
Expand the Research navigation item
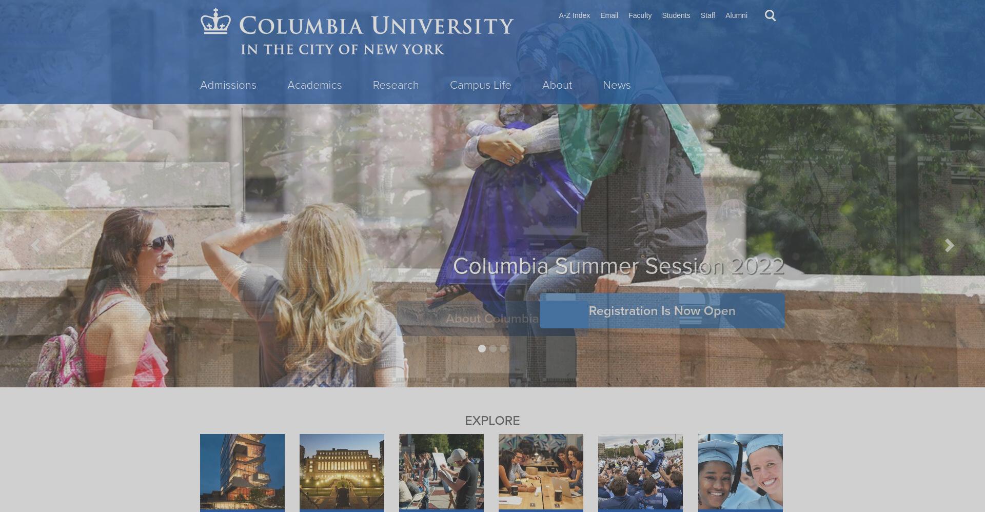[396, 85]
